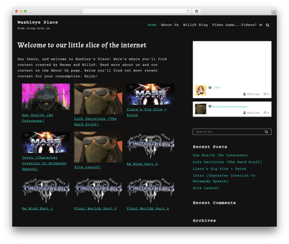Click the Twitch icon beside first streamer name

[x=210, y=88]
